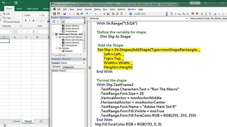The height and width of the screenshot is (127, 227).
Task: Collapse the Microsoft Excel Objects folder
Action: (57, 37)
